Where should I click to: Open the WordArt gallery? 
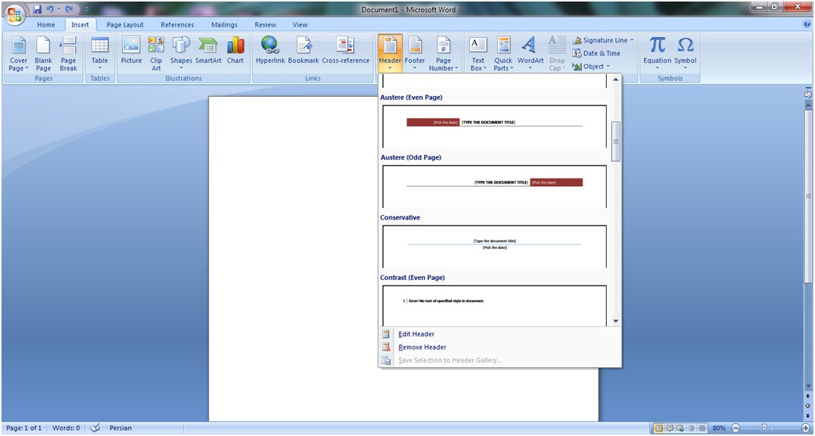pos(530,54)
